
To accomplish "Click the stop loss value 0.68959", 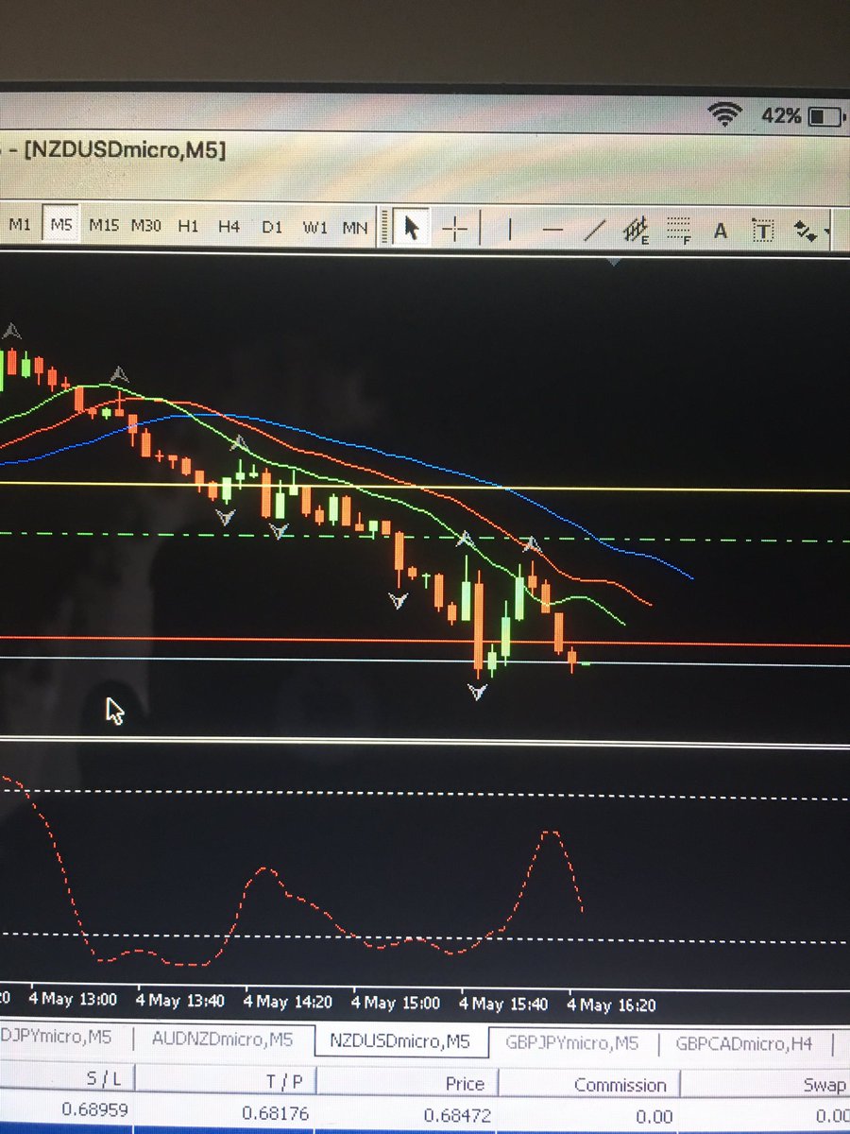I will [95, 1109].
